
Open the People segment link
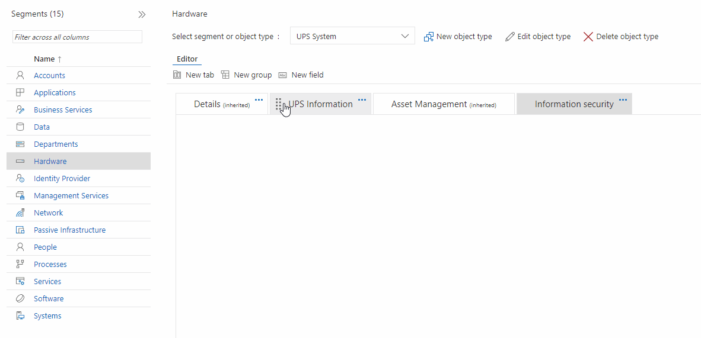coord(45,247)
